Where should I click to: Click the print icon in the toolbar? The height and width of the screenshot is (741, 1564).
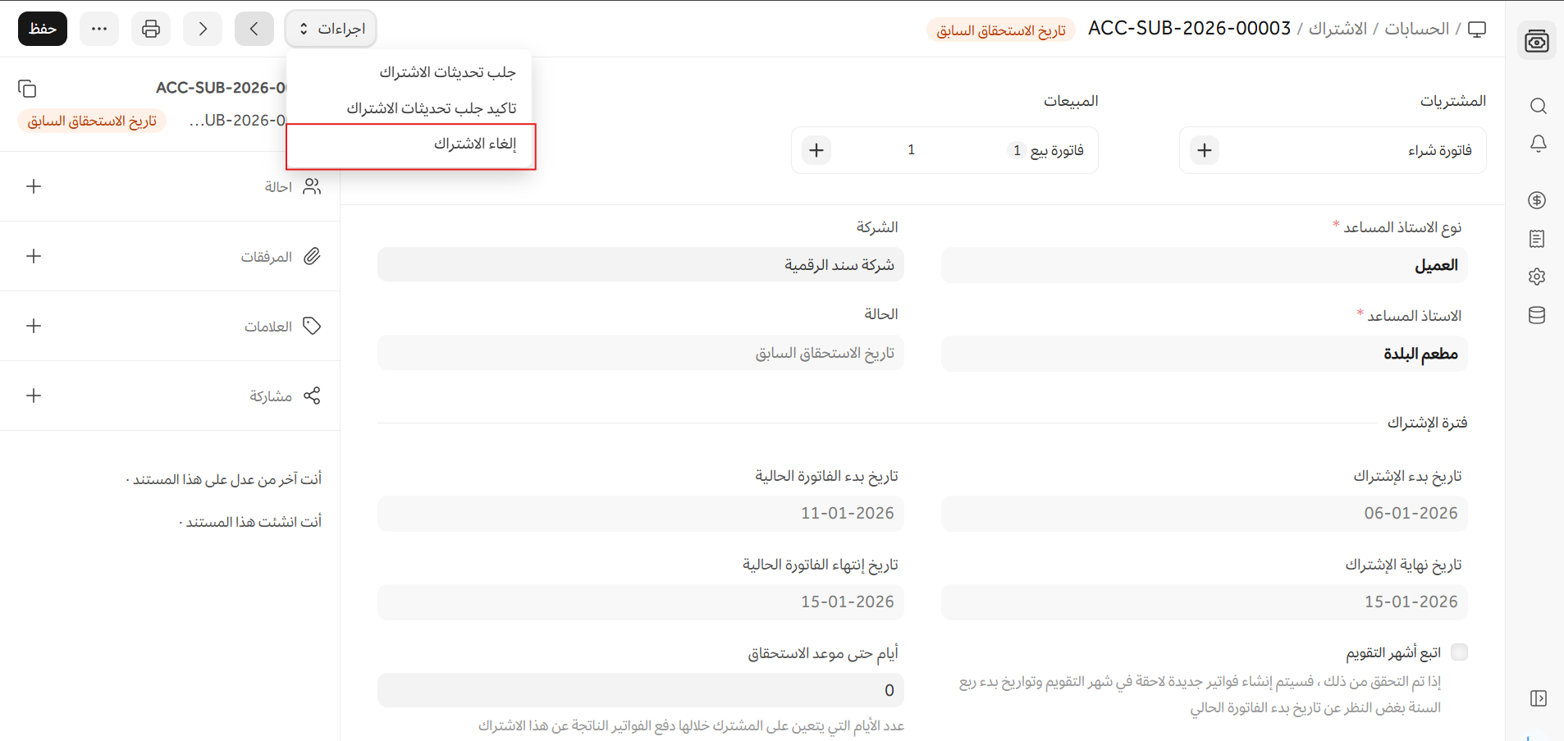click(151, 29)
